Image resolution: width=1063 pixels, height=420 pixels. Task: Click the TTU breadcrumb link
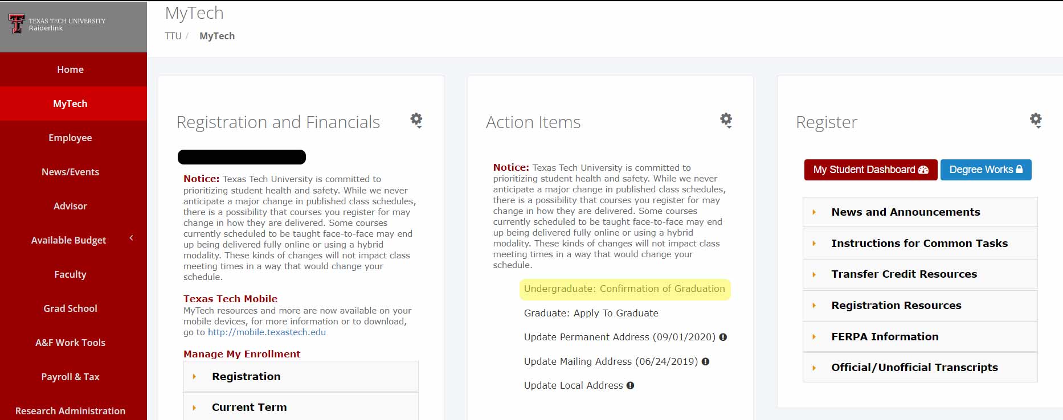(173, 36)
